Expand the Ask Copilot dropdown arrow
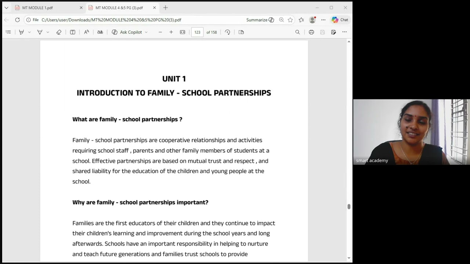 pos(146,32)
